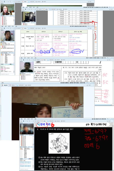Click microphone icon in score table window toolbar

click(x=23, y=9)
